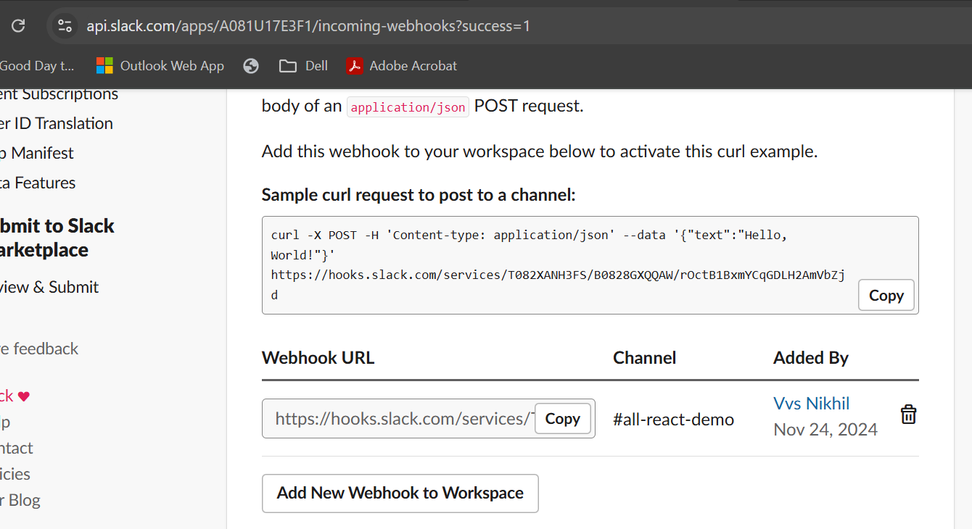This screenshot has width=972, height=529.
Task: Open the Adobe Acrobat bookmark
Action: point(403,66)
